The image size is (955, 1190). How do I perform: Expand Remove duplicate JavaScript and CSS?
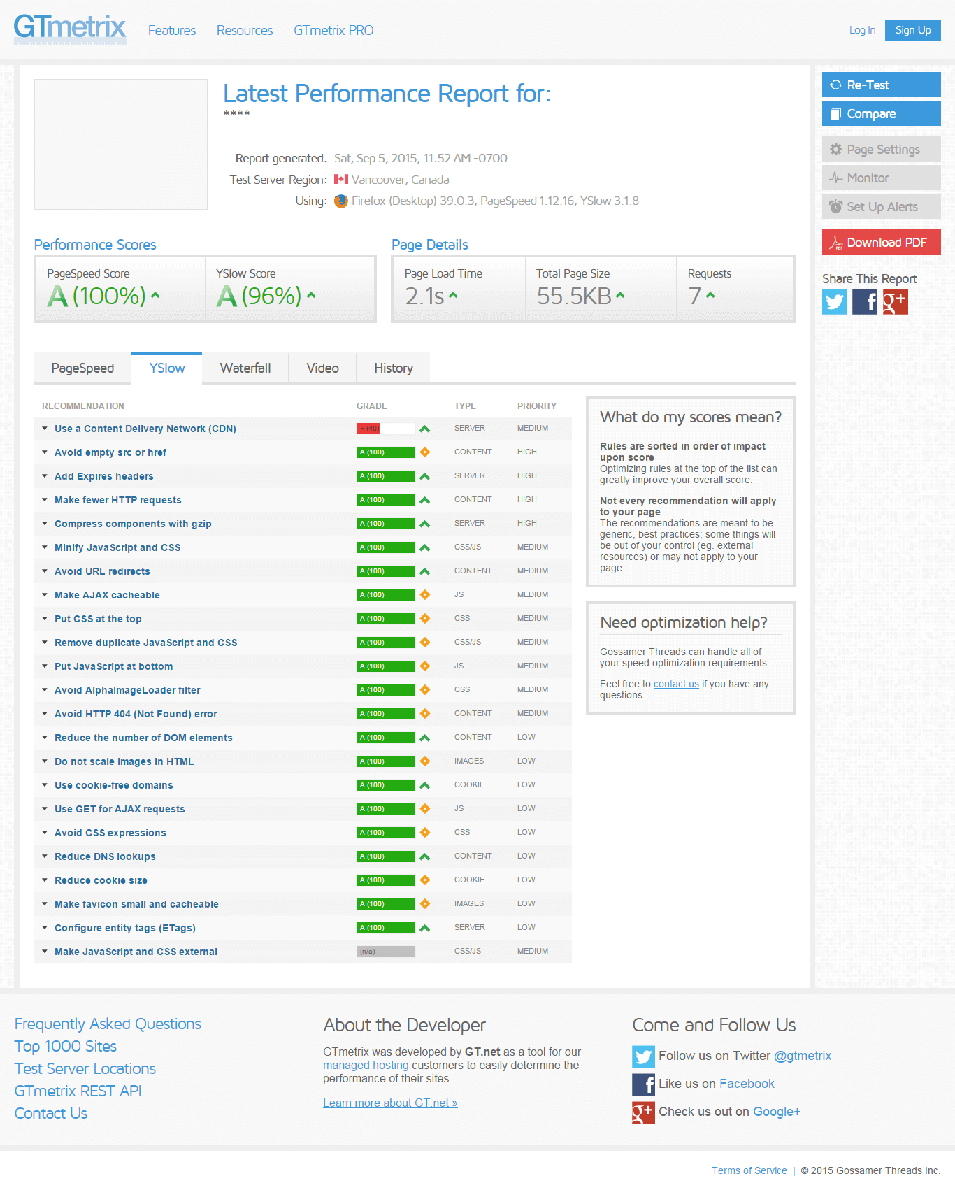[145, 643]
